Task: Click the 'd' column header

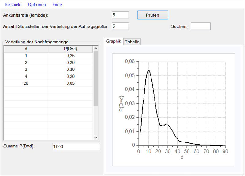Action: pos(26,49)
